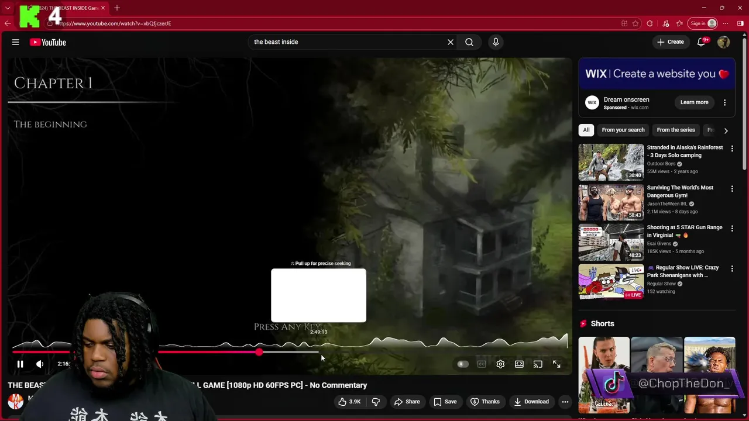Close THE BEAST INSIDE browser tab

(103, 8)
